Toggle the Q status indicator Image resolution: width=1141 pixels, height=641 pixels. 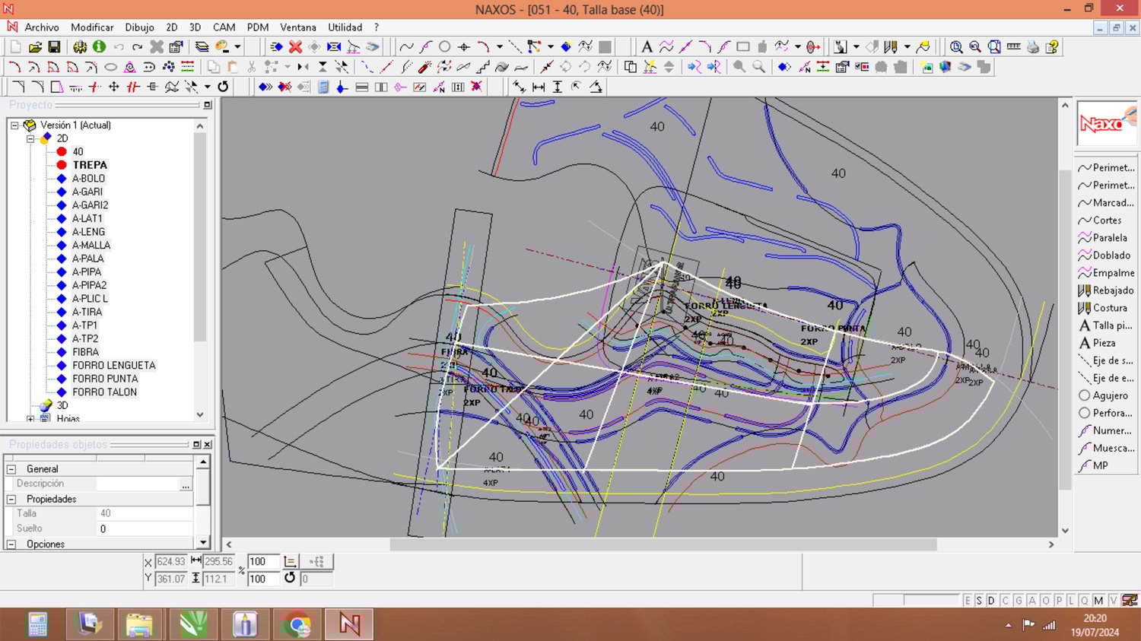click(1085, 601)
